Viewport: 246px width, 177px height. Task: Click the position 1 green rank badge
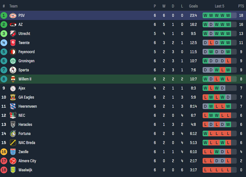tap(4, 15)
